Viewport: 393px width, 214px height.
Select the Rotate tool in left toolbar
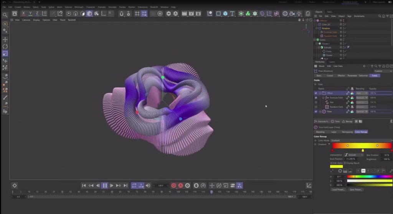tap(5, 46)
